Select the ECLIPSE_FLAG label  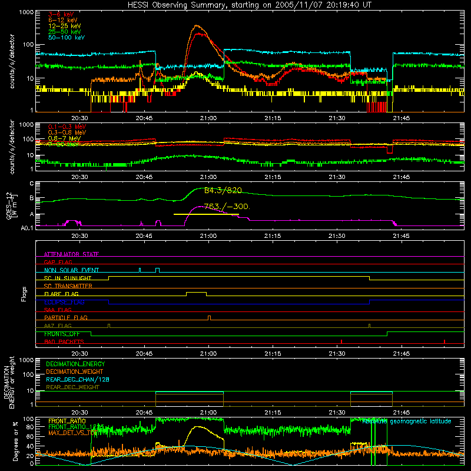[x=64, y=302]
